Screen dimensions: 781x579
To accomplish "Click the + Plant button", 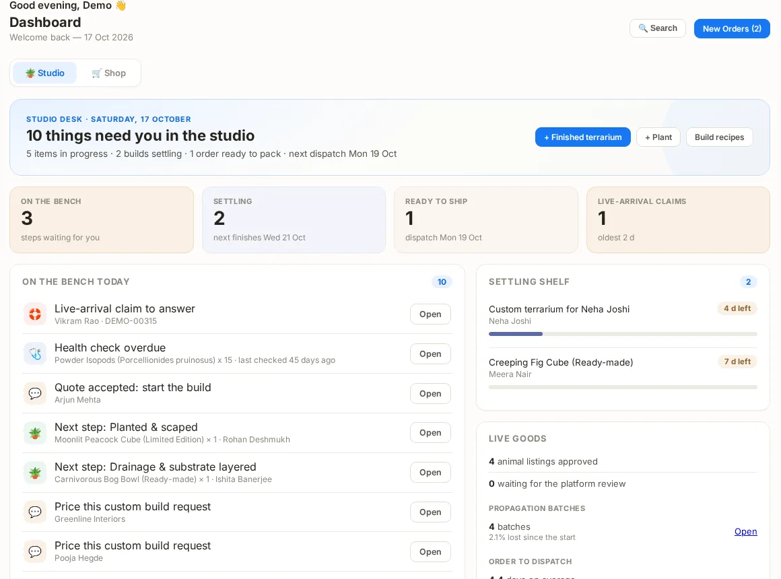I will (658, 137).
